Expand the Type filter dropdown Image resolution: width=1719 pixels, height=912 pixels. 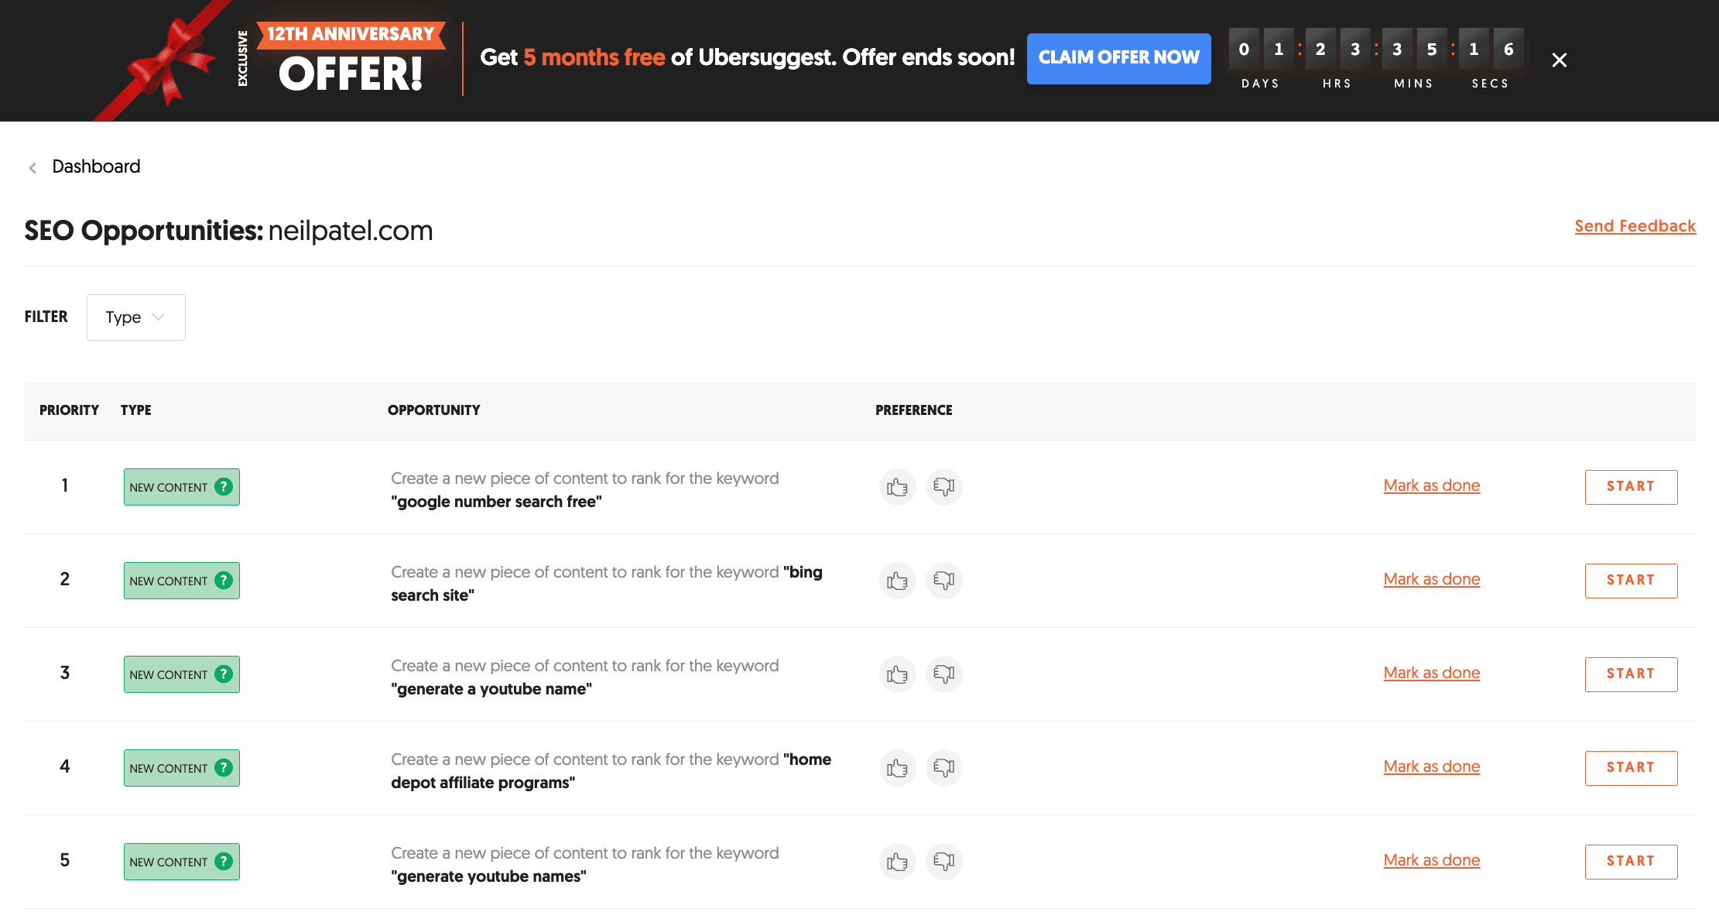pyautogui.click(x=135, y=317)
